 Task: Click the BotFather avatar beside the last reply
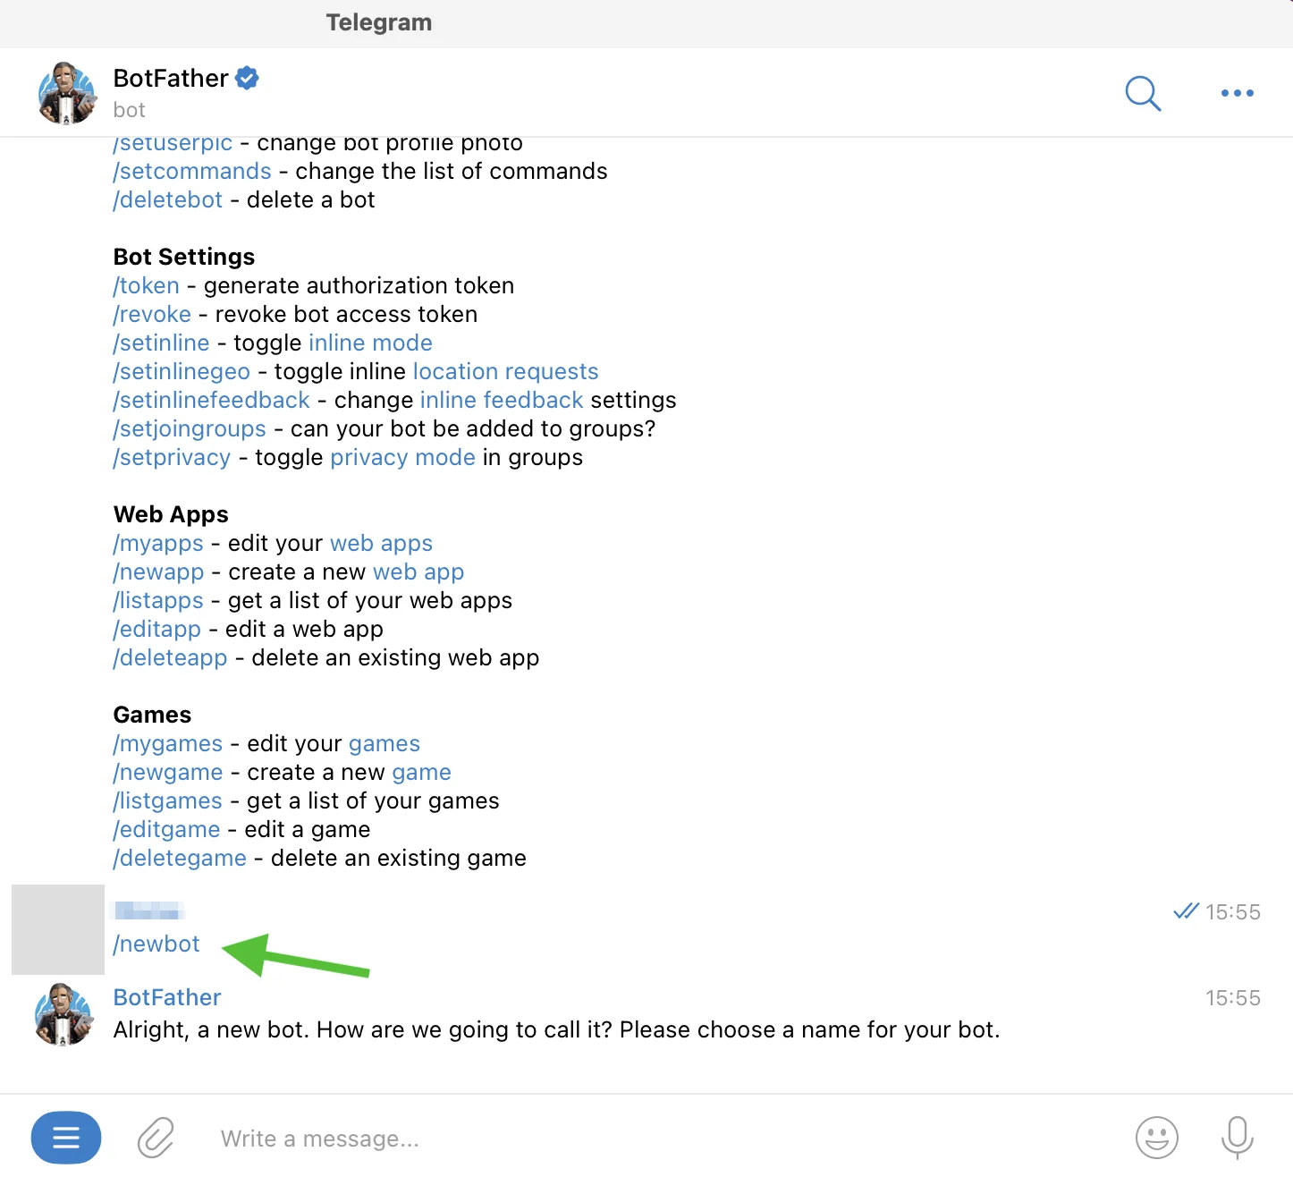click(63, 1014)
